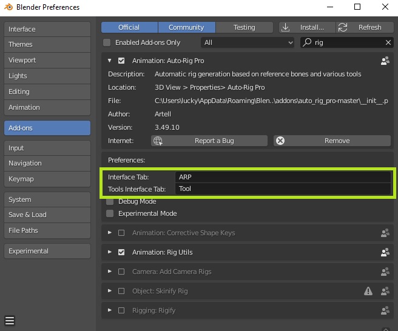Click the Blender logo icon in title bar
The image size is (398, 331).
(8, 7)
